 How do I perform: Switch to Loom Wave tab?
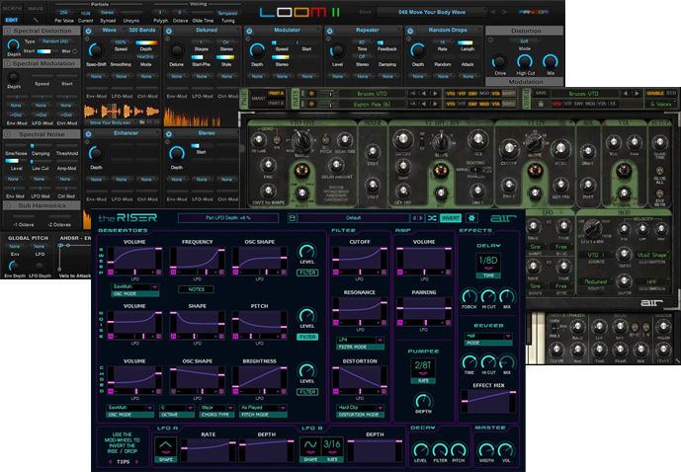coord(36,8)
